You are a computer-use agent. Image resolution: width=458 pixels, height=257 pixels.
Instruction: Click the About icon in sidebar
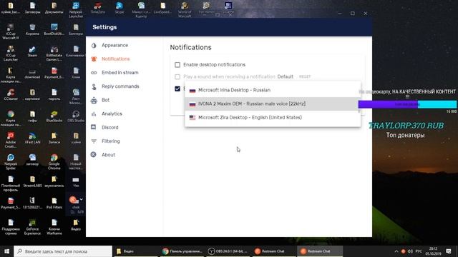click(x=94, y=154)
